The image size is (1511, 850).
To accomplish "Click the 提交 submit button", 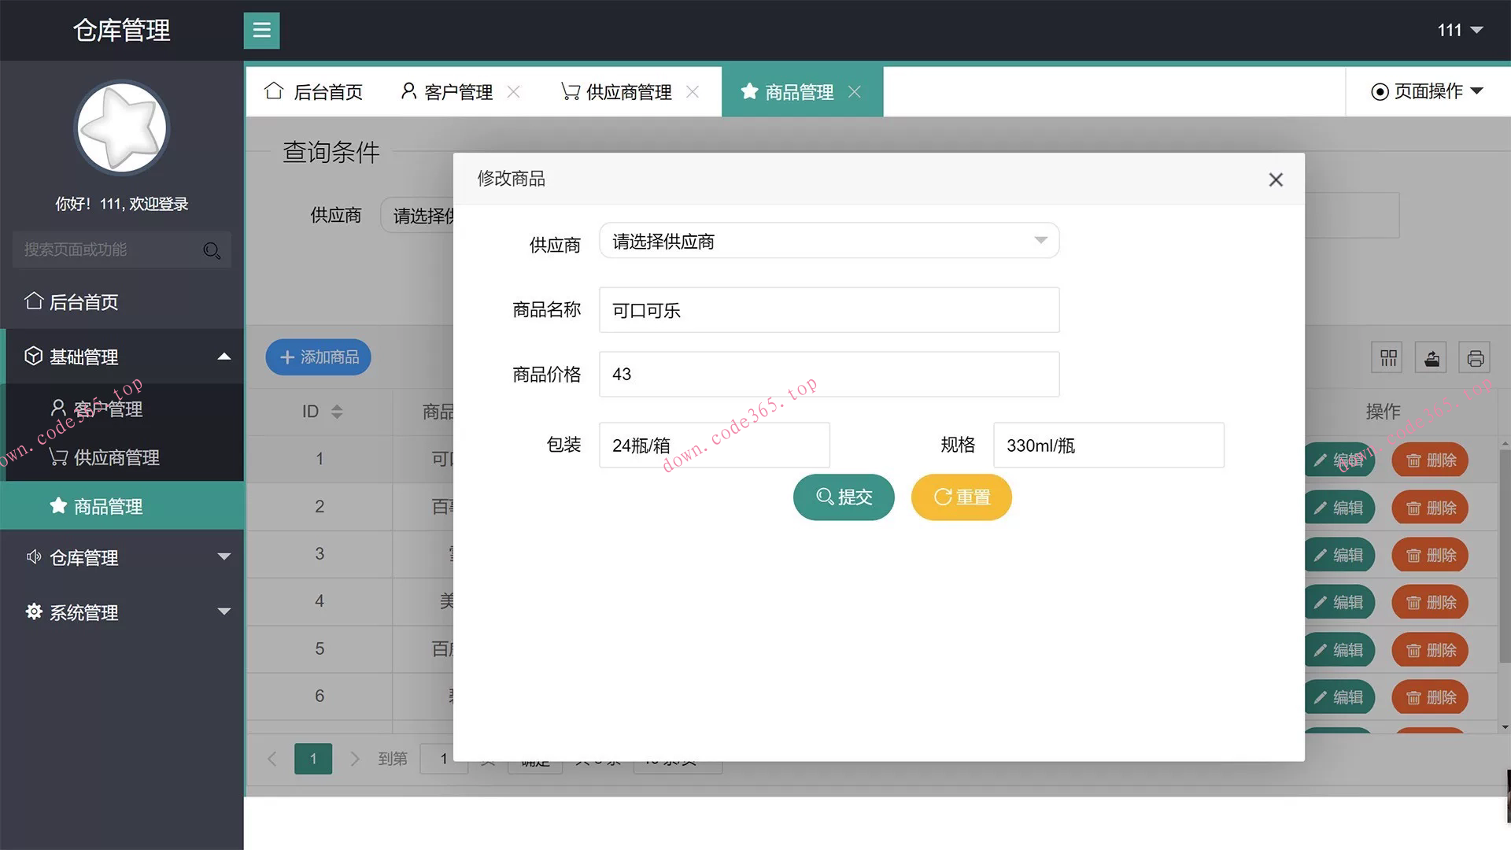I will tap(843, 497).
